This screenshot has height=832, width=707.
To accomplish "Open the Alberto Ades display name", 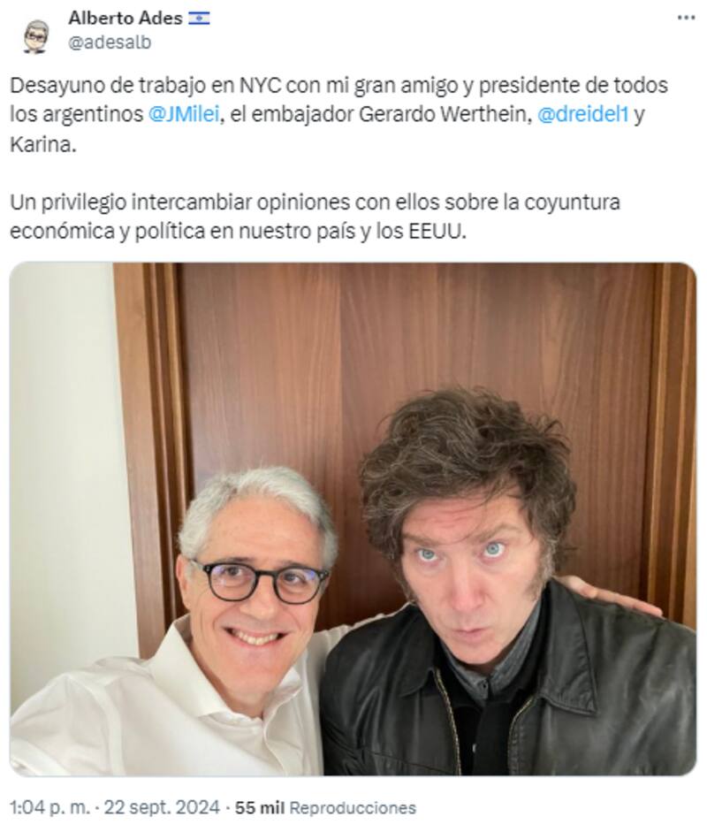I will tap(125, 18).
